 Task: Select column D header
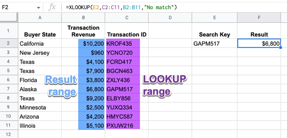[x=170, y=18]
